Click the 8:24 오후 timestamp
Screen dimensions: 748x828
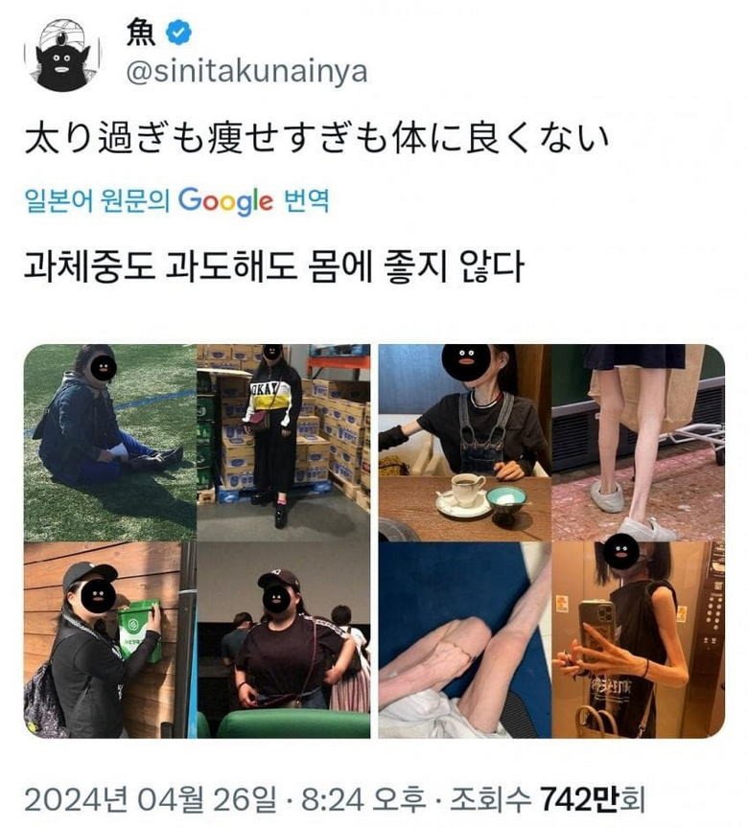363,799
